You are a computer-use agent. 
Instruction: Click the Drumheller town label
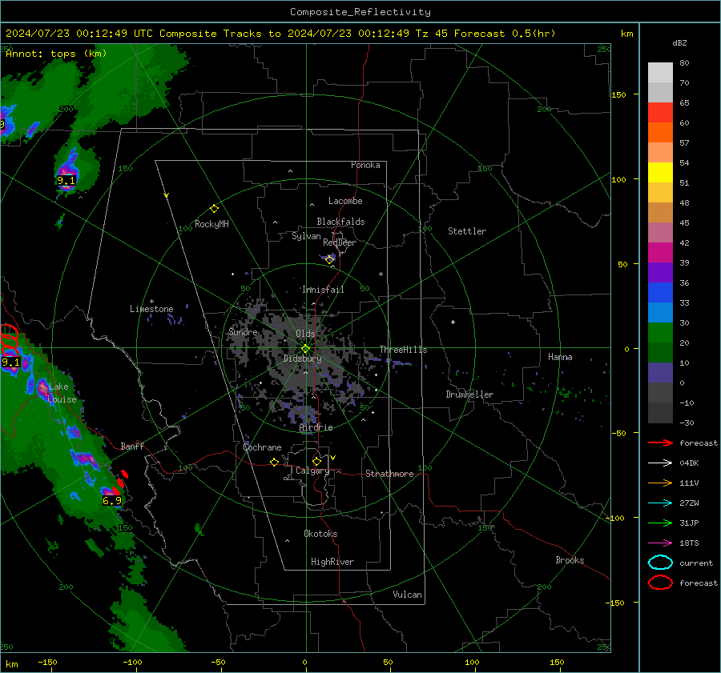click(x=469, y=395)
